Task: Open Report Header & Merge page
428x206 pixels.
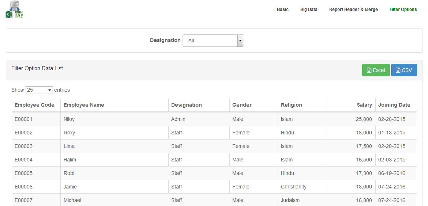Action: click(353, 9)
